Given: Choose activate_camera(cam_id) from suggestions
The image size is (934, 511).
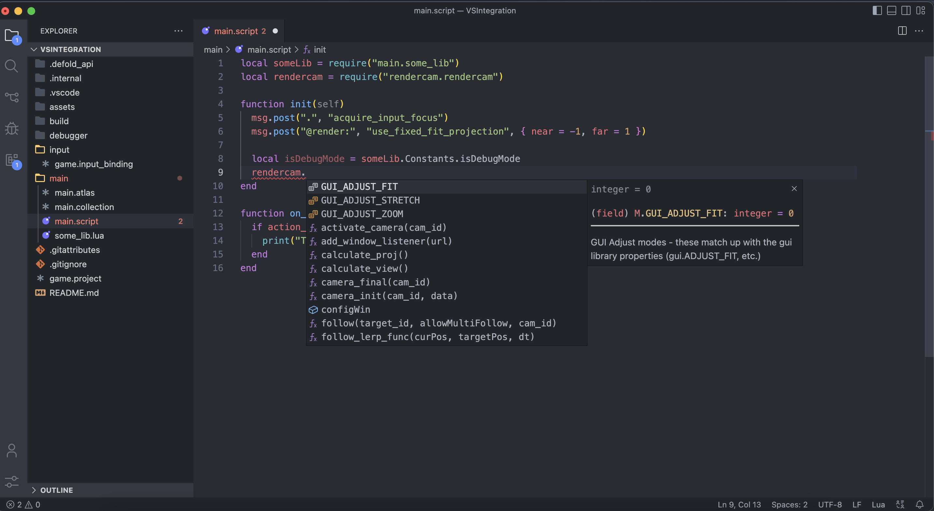Looking at the screenshot, I should (x=383, y=228).
